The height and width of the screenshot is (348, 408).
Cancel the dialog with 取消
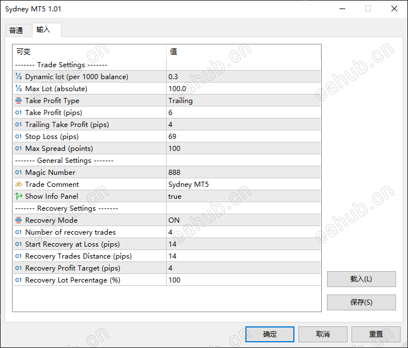click(323, 334)
